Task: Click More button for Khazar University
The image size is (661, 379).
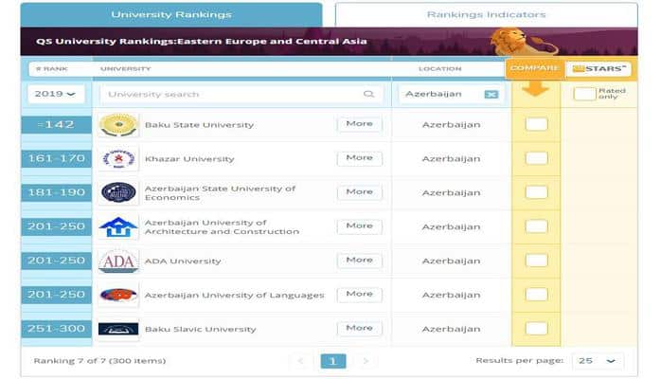Action: point(359,158)
